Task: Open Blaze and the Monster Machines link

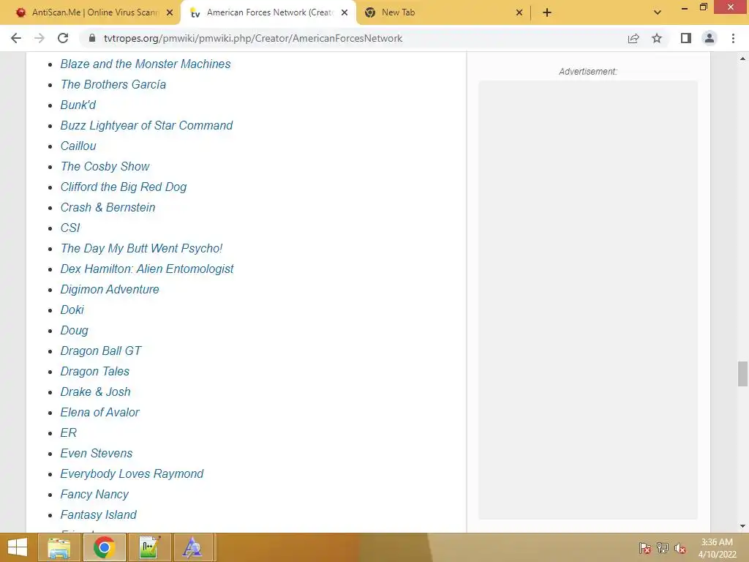Action: (x=146, y=64)
